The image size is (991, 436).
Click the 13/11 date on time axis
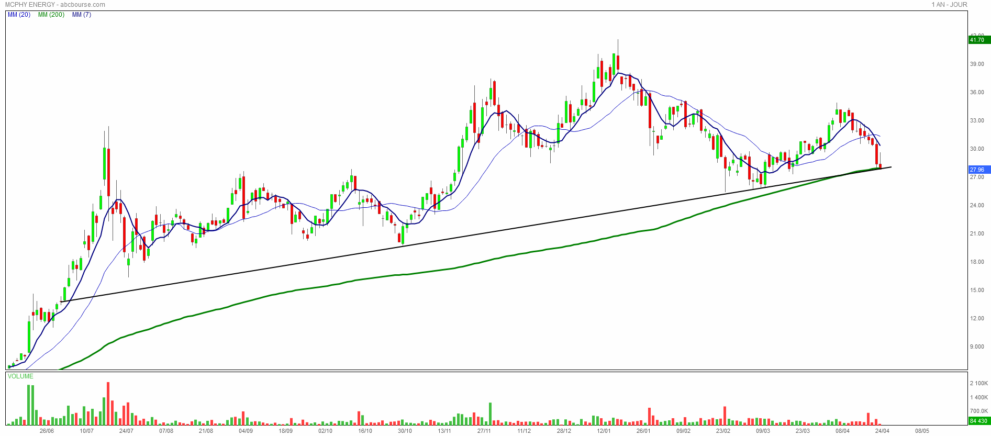point(445,431)
